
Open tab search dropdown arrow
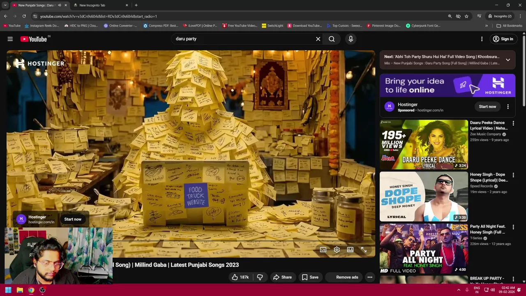(x=5, y=5)
